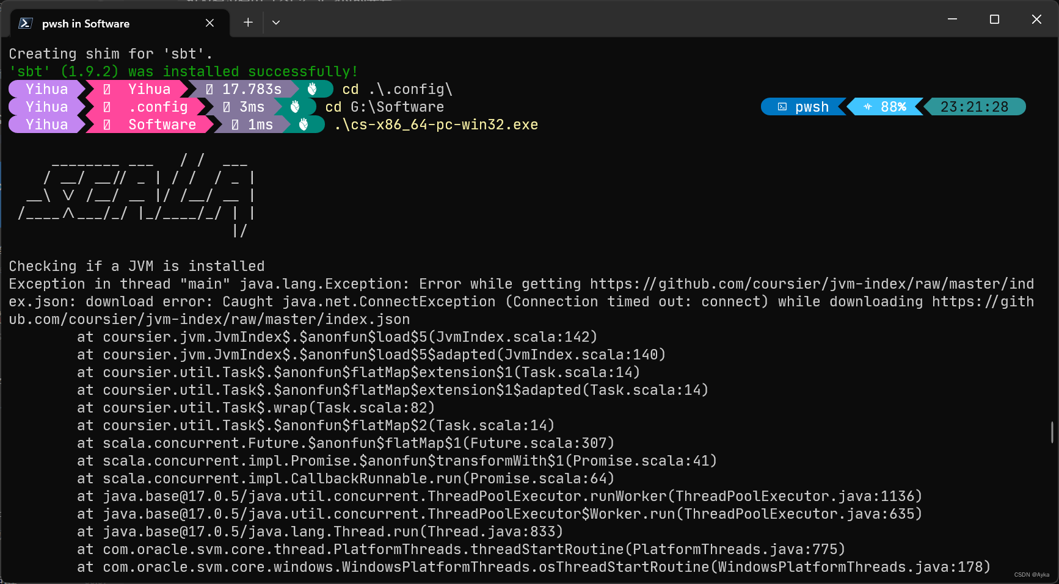The width and height of the screenshot is (1059, 584).
Task: Click the 'cd G:\Software' command text
Action: [384, 107]
